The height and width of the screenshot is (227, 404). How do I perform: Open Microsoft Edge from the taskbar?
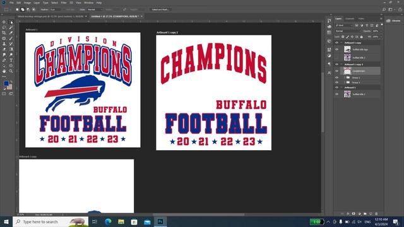pos(108,221)
